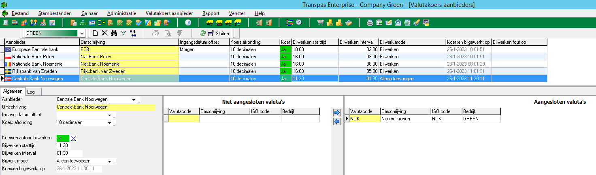Click the lightning bolt icon
Image resolution: width=596 pixels, height=175 pixels.
pyautogui.click(x=179, y=33)
